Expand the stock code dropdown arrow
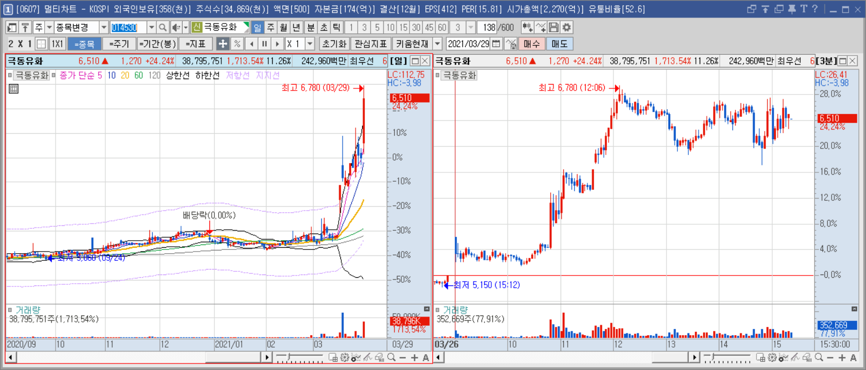 [152, 27]
